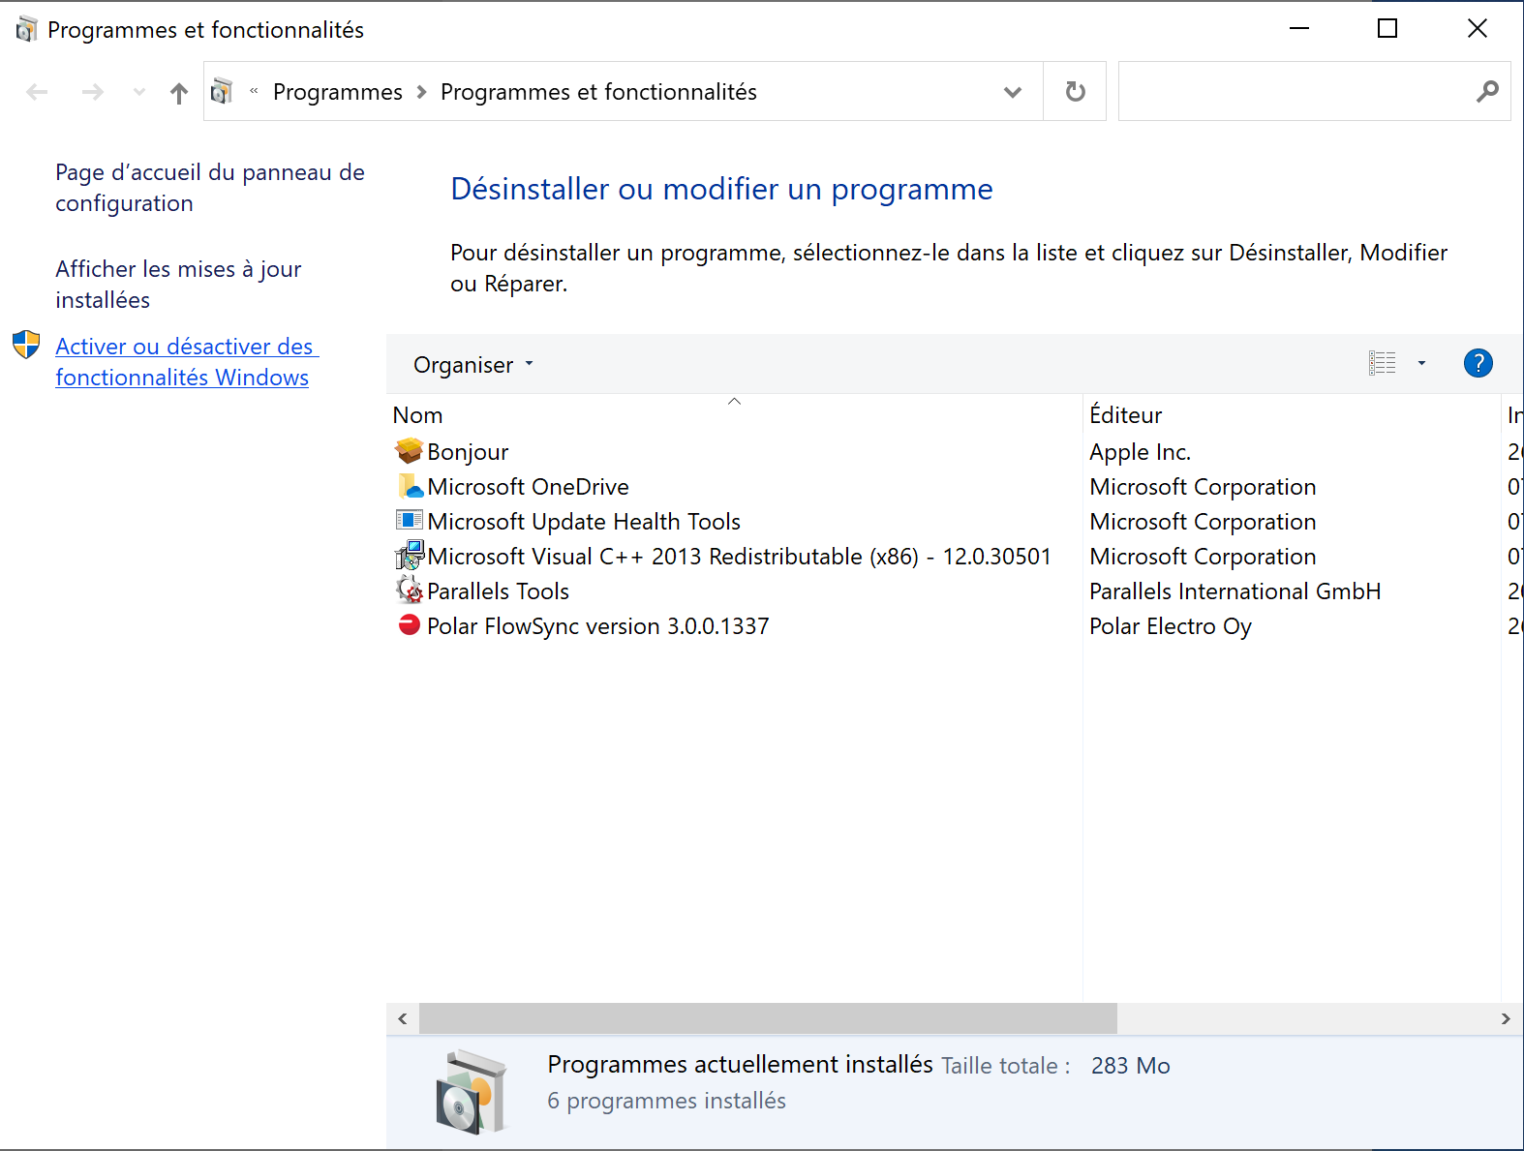Image resolution: width=1524 pixels, height=1151 pixels.
Task: Open the view options dropdown arrow
Action: pos(1421,364)
